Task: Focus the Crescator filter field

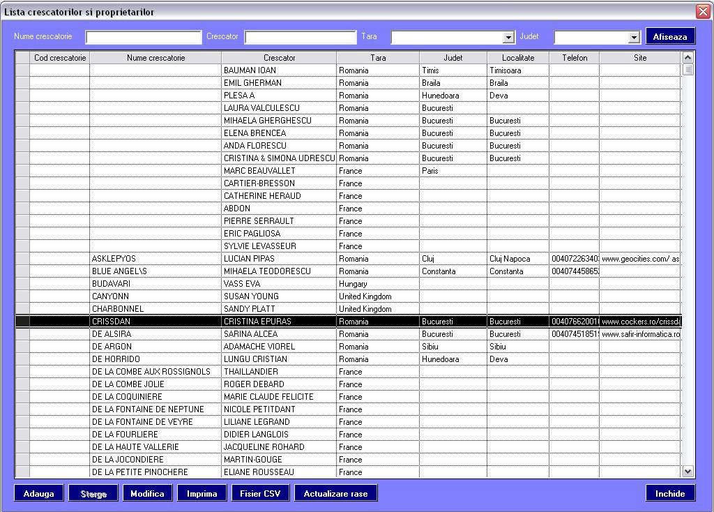Action: tap(301, 38)
